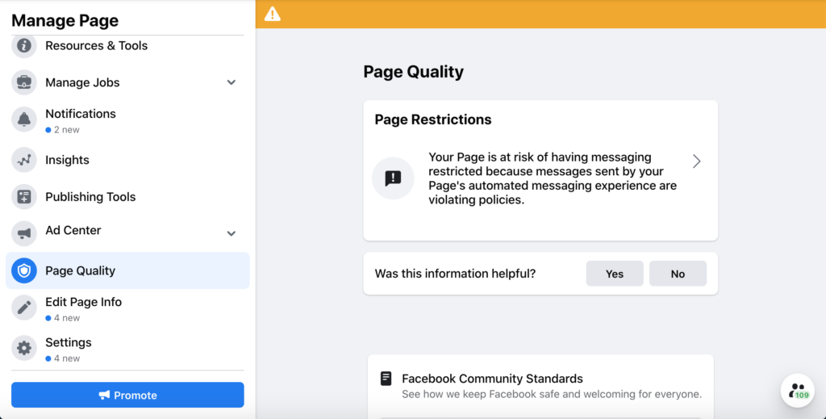
Task: Open Edit Page Info label
Action: 83,302
